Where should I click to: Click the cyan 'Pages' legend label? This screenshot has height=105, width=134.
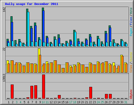click(x=131, y=32)
